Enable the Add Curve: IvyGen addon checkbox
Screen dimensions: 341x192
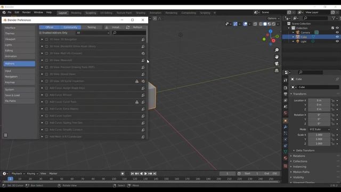46,116
